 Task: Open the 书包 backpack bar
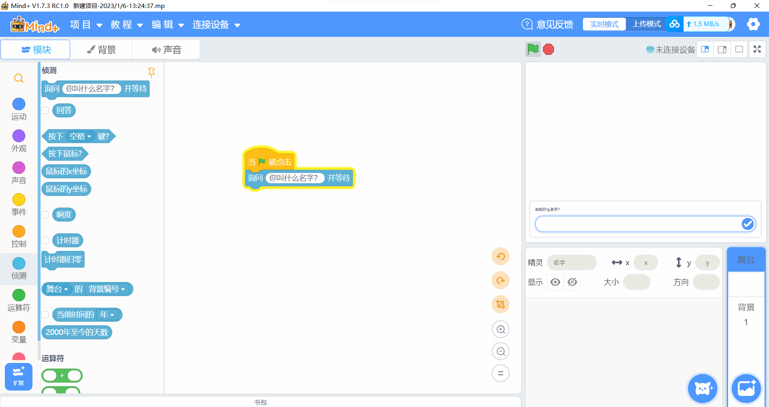(x=261, y=402)
